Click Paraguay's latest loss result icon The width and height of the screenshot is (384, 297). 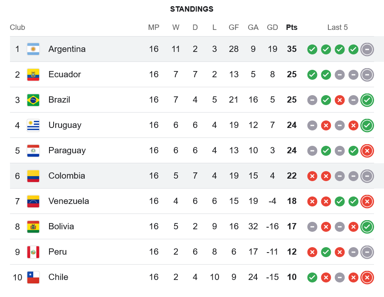point(367,151)
